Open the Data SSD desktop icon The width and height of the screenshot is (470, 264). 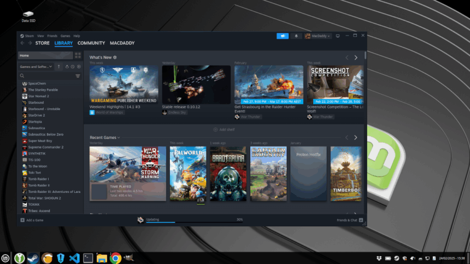pos(28,16)
